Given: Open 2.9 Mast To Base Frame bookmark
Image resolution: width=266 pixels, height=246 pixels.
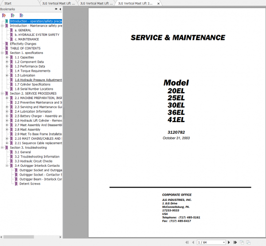Looking at the screenshot, I should (x=38, y=134).
